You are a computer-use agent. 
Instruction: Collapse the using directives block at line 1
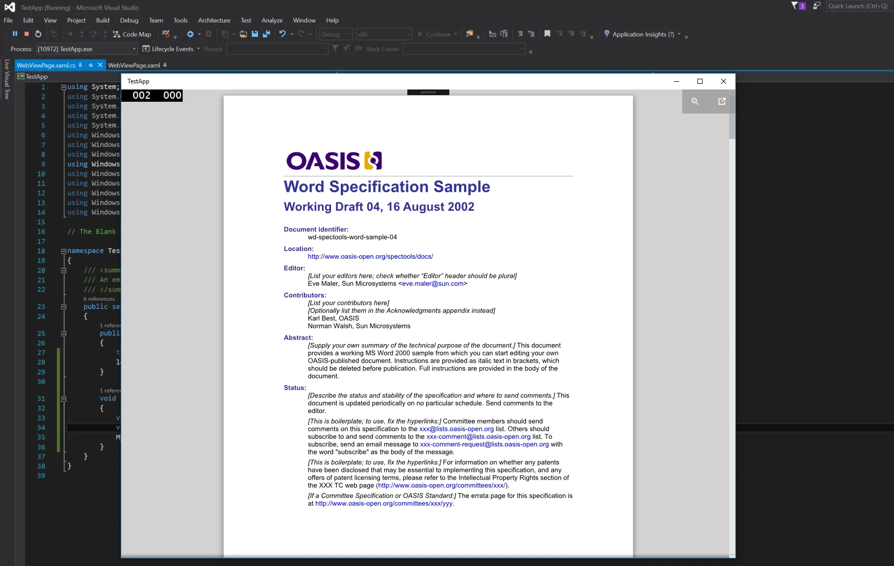click(x=63, y=87)
